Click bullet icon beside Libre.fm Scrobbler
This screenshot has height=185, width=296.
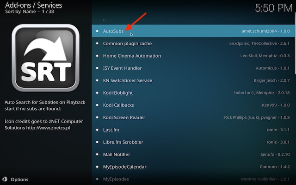pyautogui.click(x=97, y=142)
